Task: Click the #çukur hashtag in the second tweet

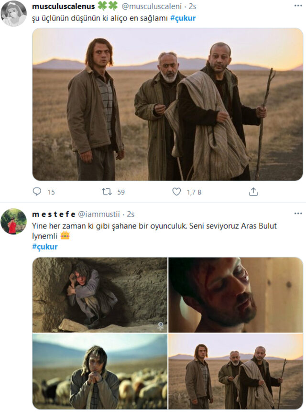Action: [x=44, y=247]
